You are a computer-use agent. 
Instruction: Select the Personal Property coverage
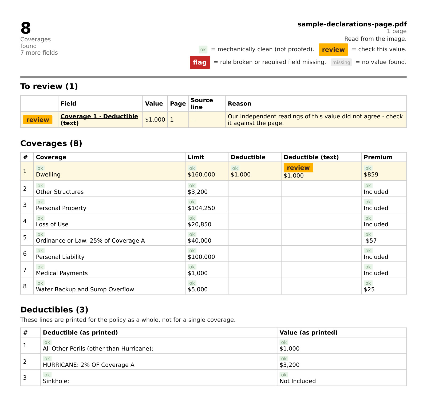coord(61,208)
